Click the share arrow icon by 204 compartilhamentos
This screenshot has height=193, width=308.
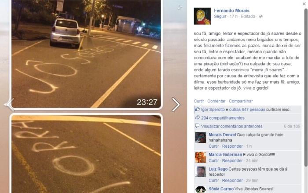tap(198, 117)
